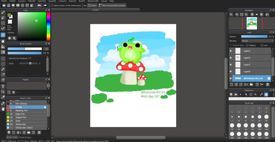The image size is (275, 142).
Task: Click the rainbow hue strip in the Color panel
Action: [x=48, y=26]
